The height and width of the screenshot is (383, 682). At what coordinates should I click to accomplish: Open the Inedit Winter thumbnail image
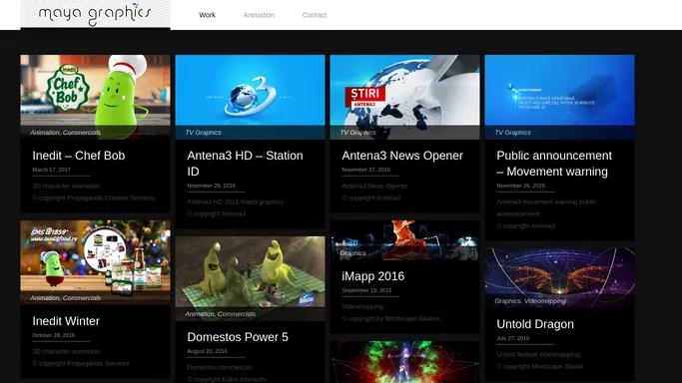coord(95,262)
